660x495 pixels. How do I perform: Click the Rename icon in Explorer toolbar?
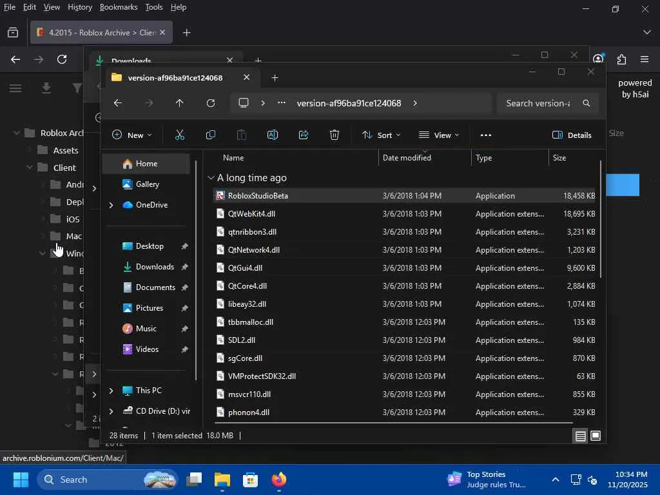(273, 135)
